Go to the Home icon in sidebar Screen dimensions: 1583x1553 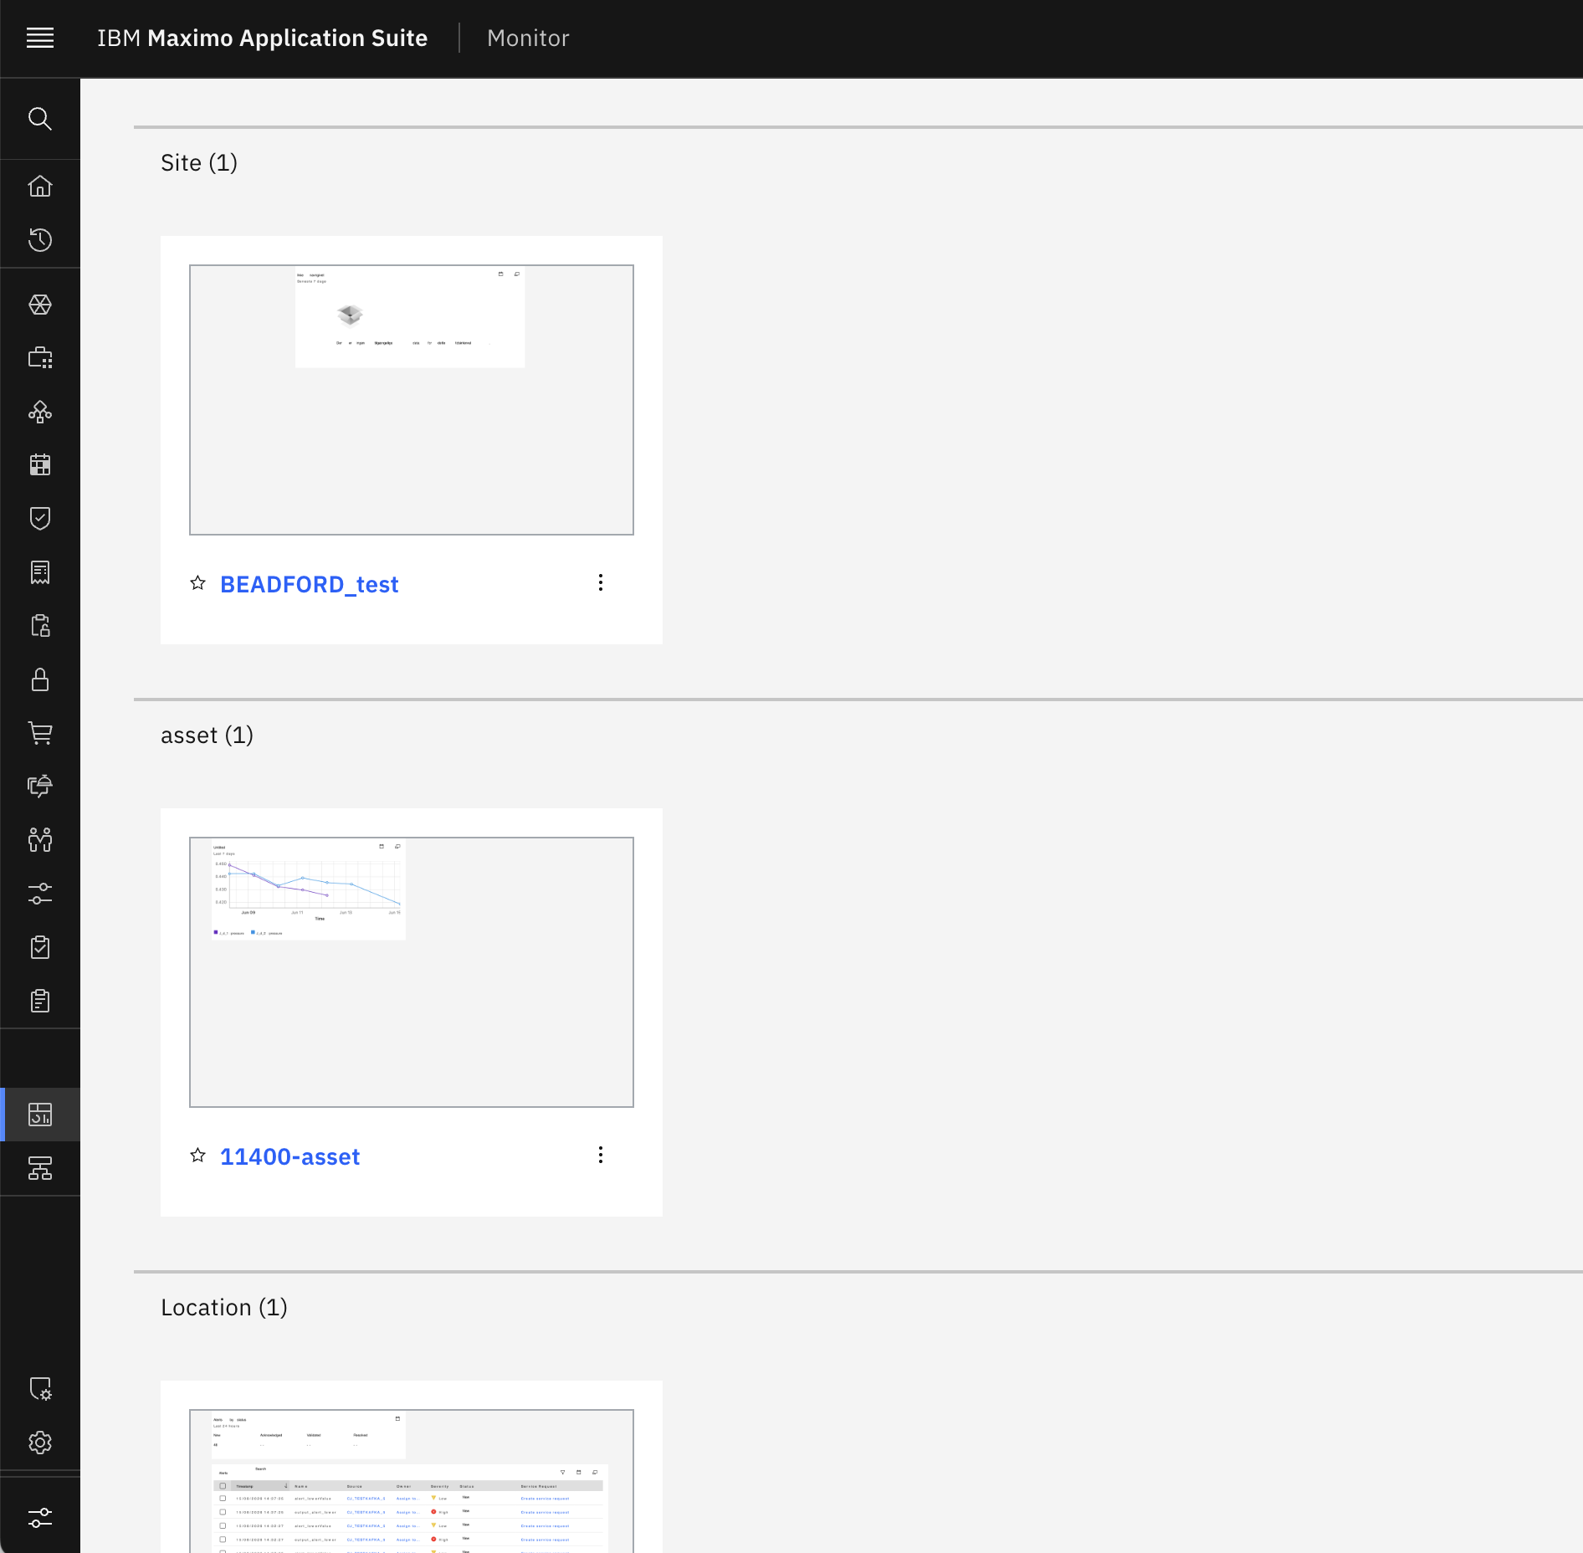tap(40, 186)
